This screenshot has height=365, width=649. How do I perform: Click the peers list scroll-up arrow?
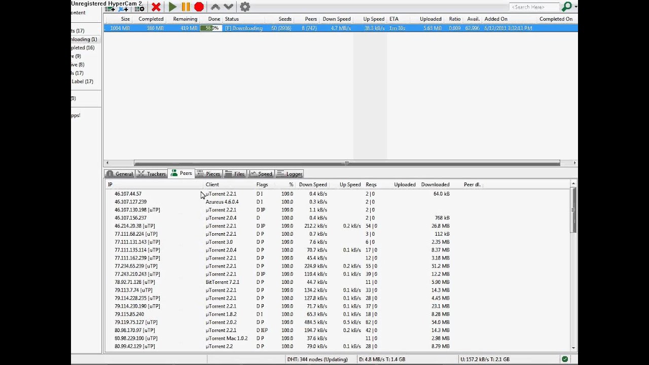click(x=574, y=184)
